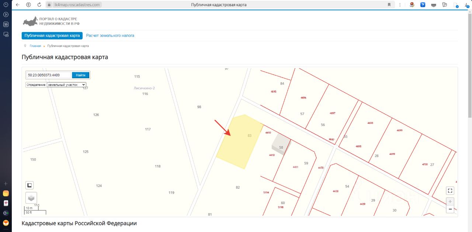Screen dimensions: 472x232
Task: Click the Yandex home button
Action: 28,5
